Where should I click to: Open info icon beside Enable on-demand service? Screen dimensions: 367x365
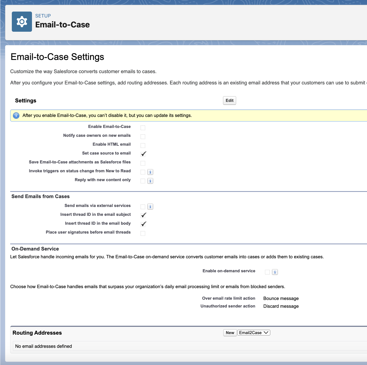pos(275,272)
